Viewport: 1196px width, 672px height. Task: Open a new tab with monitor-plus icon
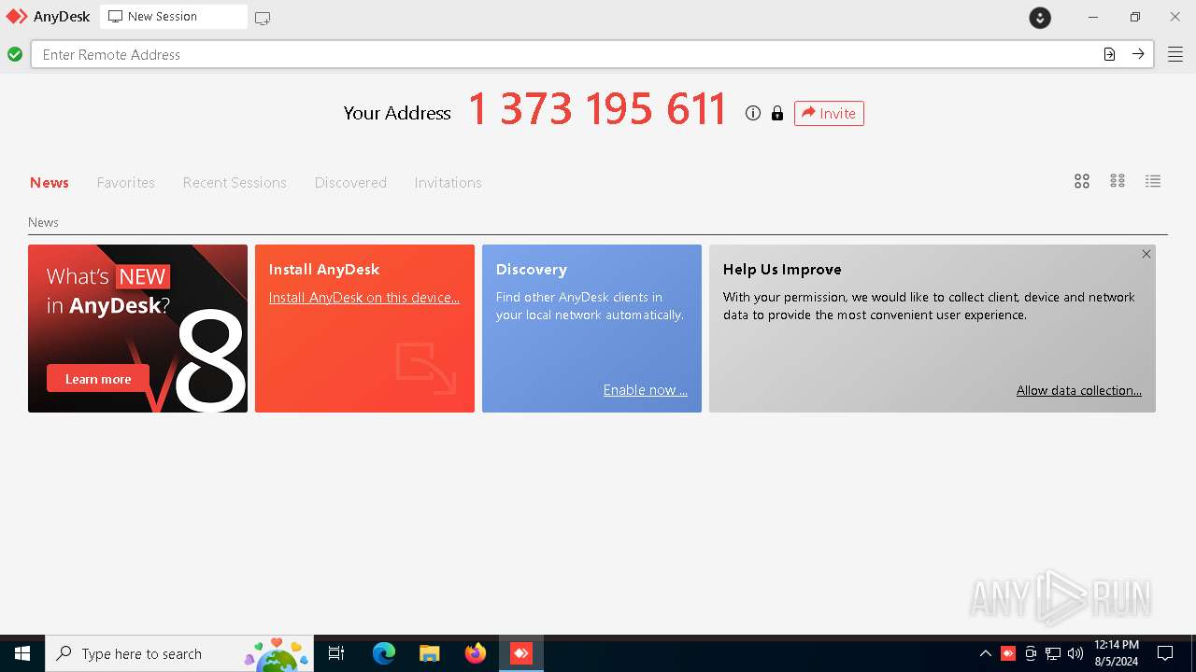[263, 18]
